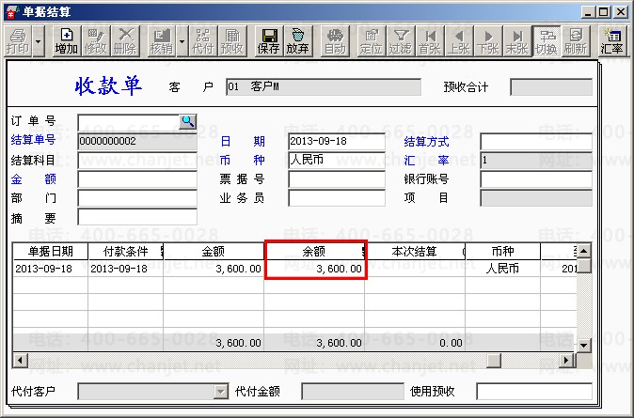Select the 单据日期 cell 2013-09-18 in the row
The image size is (634, 418).
[x=51, y=269]
